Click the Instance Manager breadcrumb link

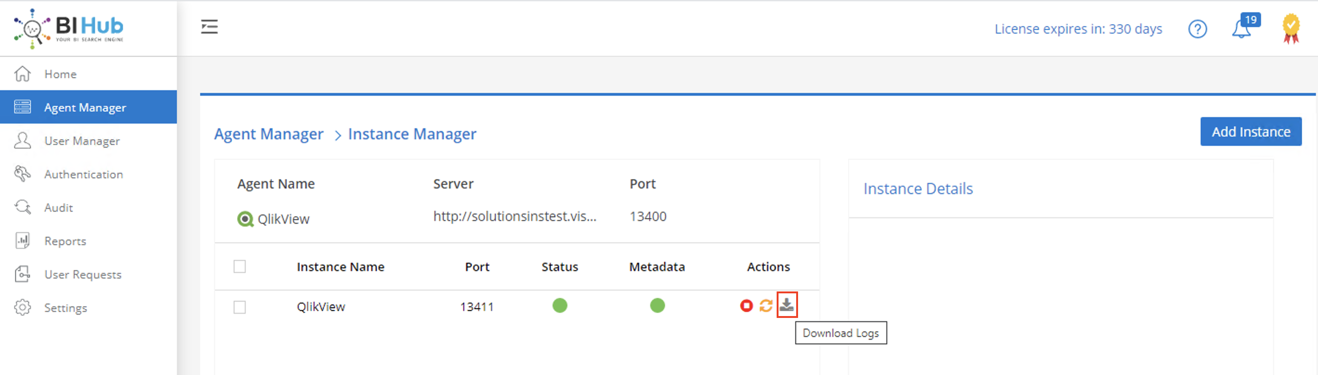[x=412, y=134]
